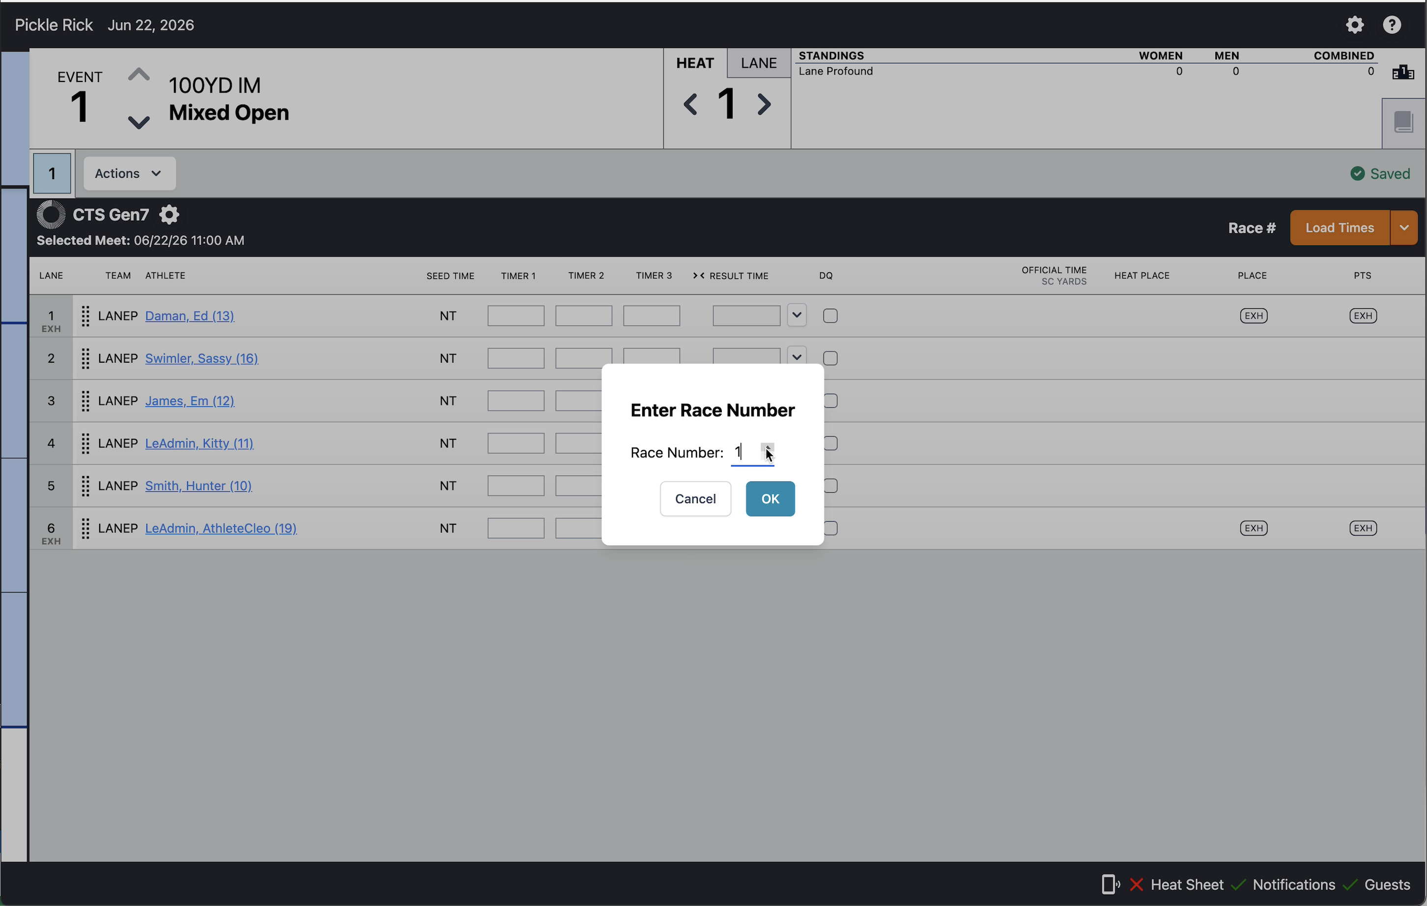Confirm race number with OK
This screenshot has width=1427, height=906.
point(770,499)
